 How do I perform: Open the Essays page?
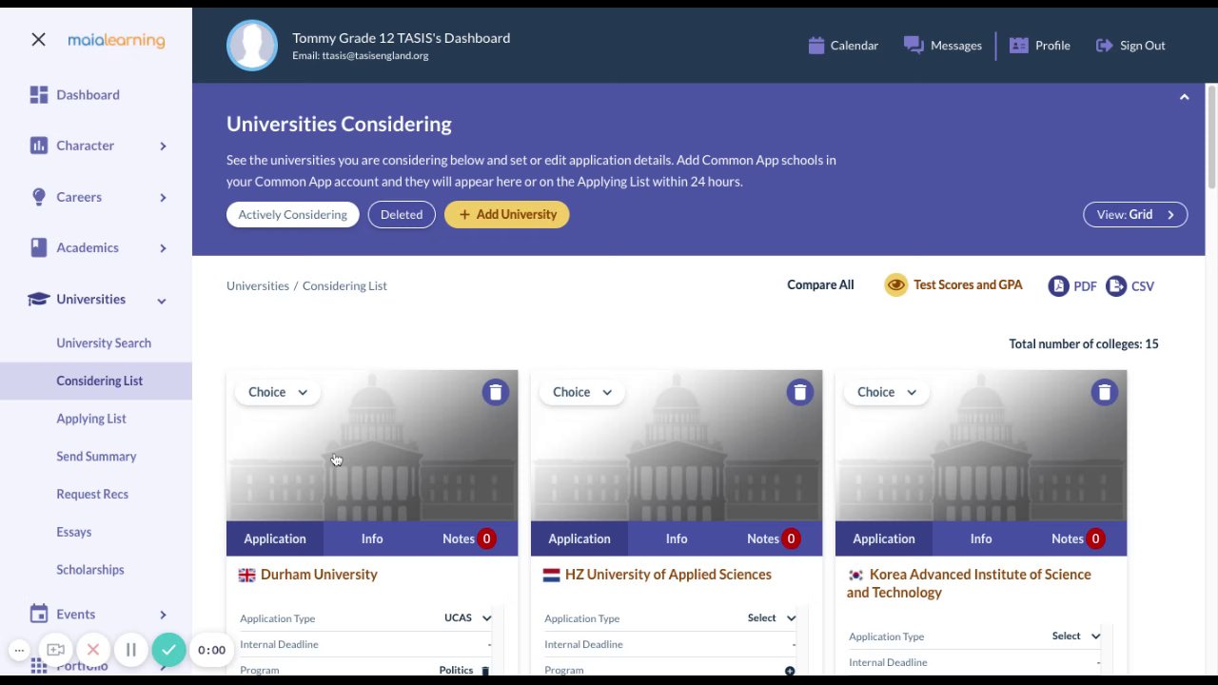[x=74, y=532]
